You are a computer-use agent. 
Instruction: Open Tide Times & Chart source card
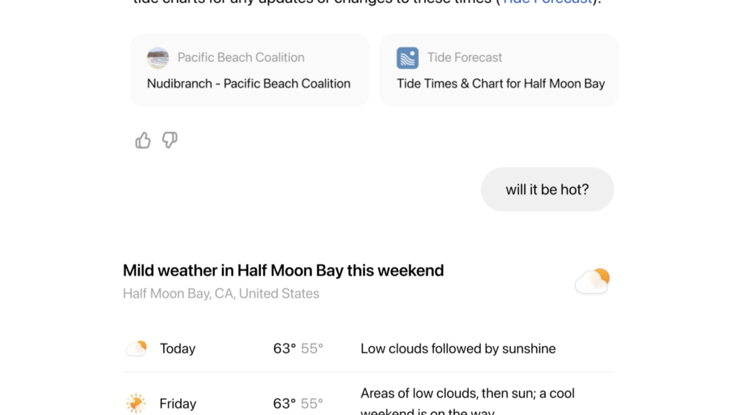click(499, 70)
